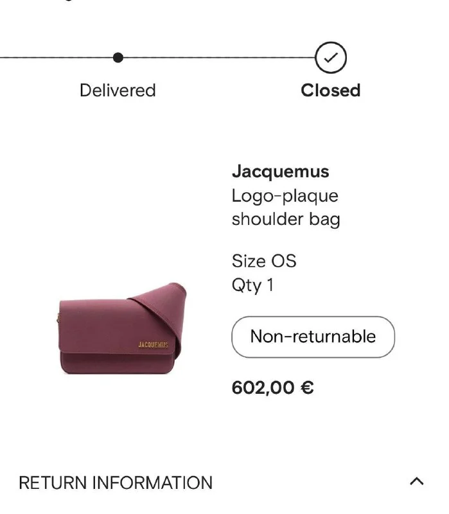The image size is (449, 514).
Task: Collapse Return Information using the chevron
Action: pos(417,481)
